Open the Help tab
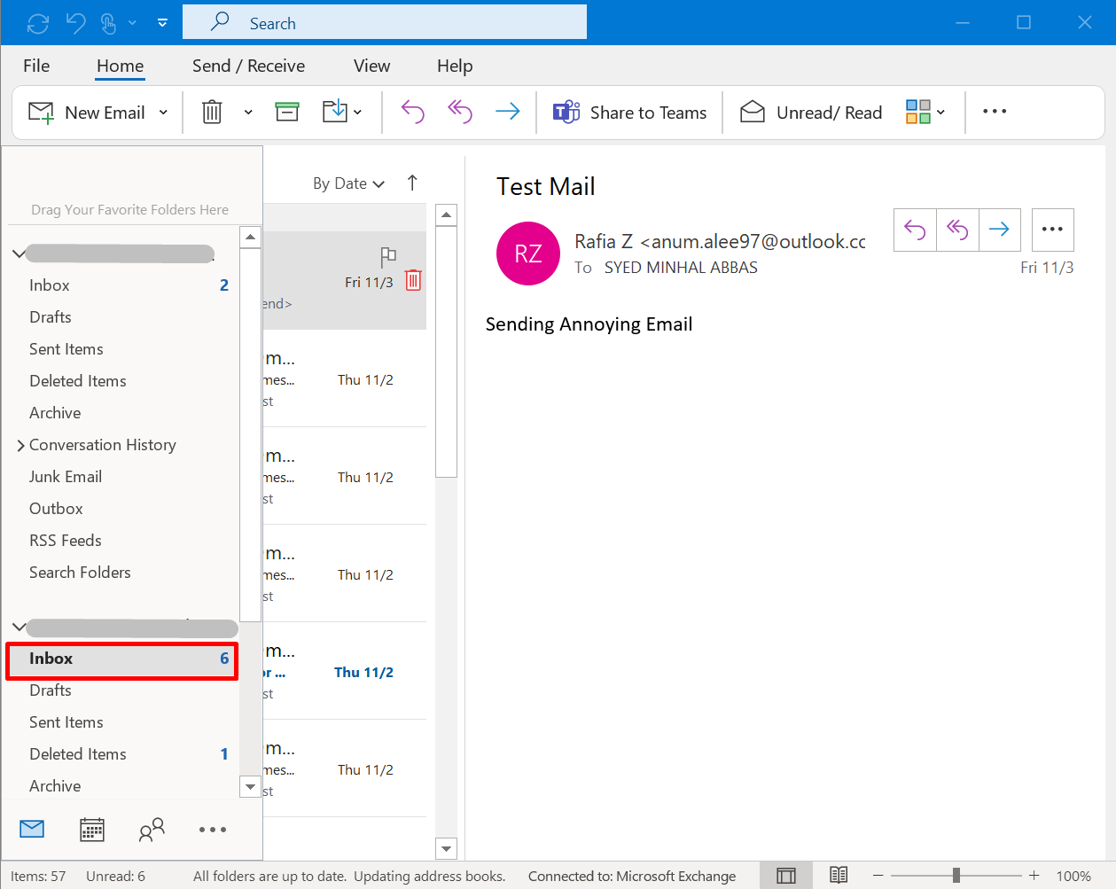 455,66
